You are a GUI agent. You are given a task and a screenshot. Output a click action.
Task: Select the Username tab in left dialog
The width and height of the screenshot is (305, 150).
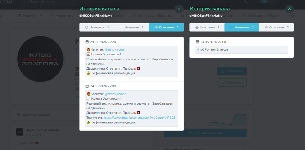point(97,28)
